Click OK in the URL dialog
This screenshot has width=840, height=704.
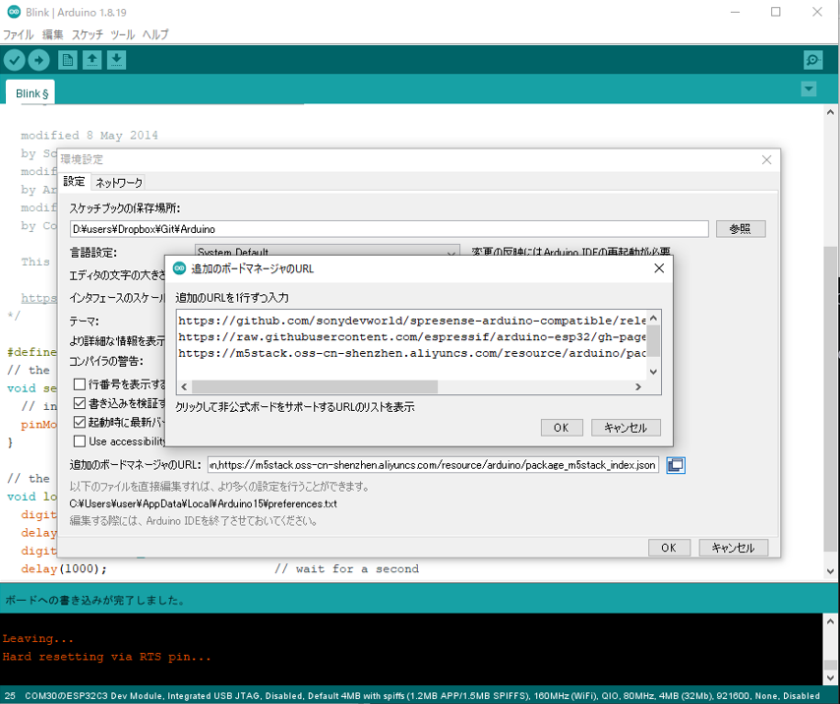[x=561, y=428]
